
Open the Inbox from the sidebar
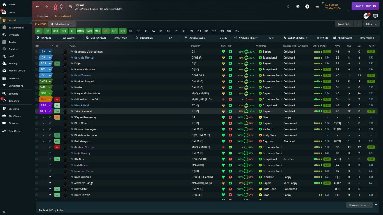click(x=12, y=13)
